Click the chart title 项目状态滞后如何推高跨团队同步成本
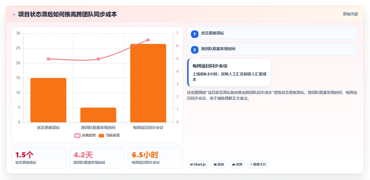Screen dimensions: 370x180 coord(67,14)
